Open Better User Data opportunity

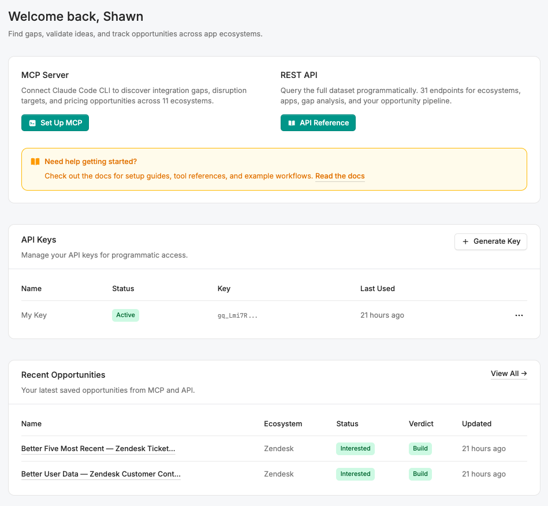[100, 474]
